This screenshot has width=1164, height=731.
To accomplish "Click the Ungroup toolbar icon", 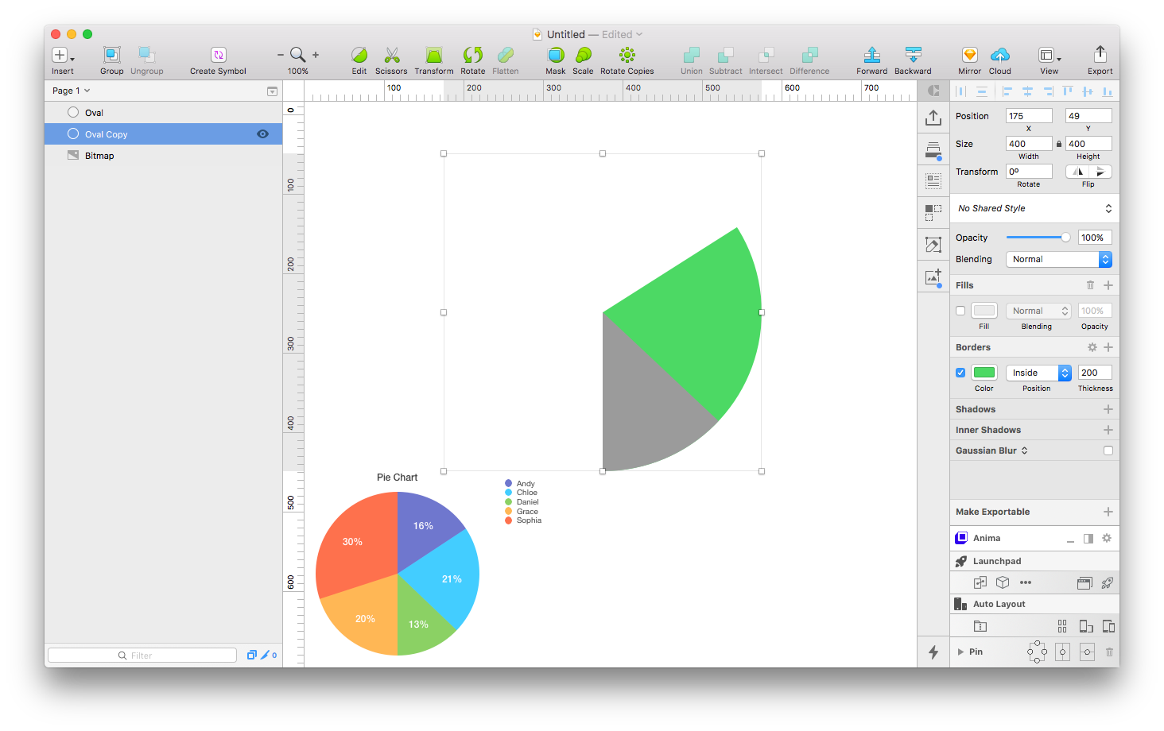I will (146, 55).
